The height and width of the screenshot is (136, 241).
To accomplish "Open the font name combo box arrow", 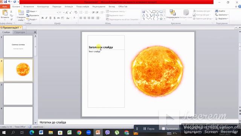I will click(x=57, y=12).
